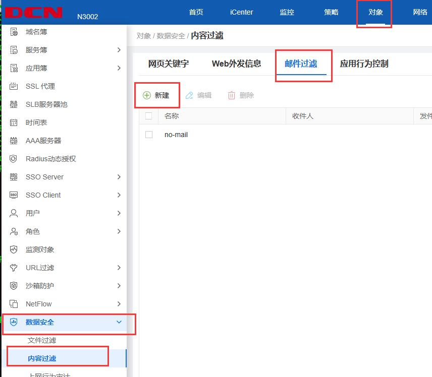Click the 角色 role icon
The image size is (432, 377).
tap(14, 231)
